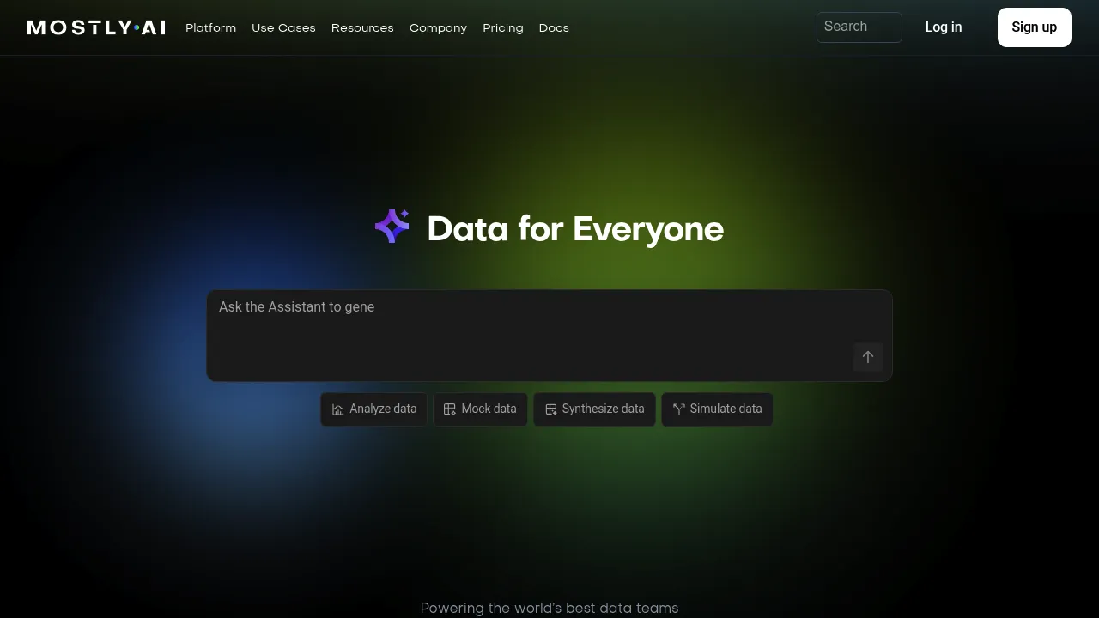Click the Log in button
The width and height of the screenshot is (1099, 618).
tap(944, 27)
